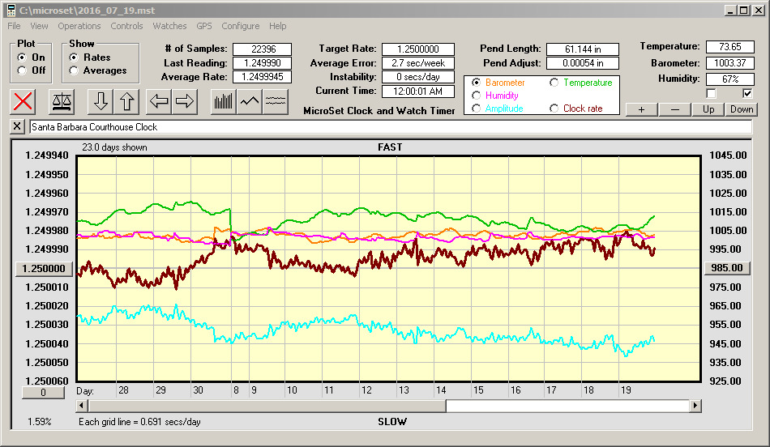Click the plus button

(641, 109)
